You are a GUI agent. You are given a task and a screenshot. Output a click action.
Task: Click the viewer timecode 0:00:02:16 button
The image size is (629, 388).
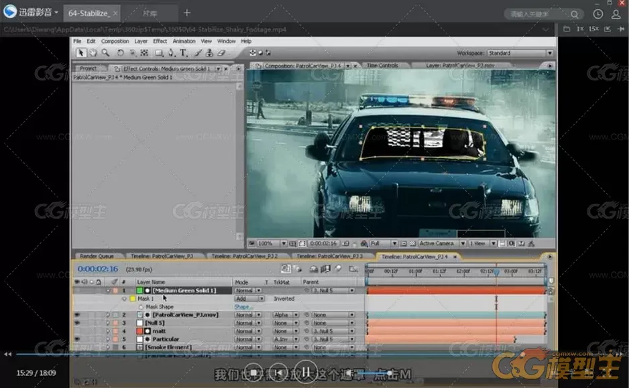(323, 243)
